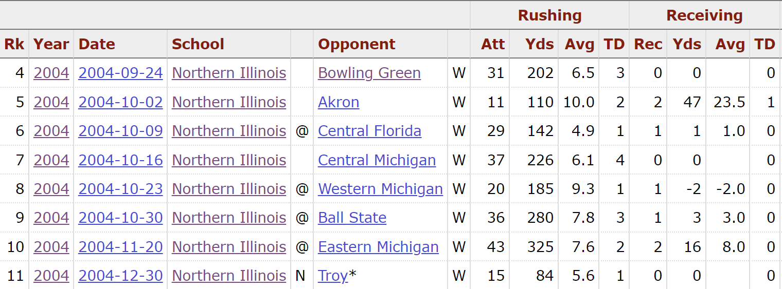
Task: Open the 2004-12-30 bowl game date
Action: point(120,276)
